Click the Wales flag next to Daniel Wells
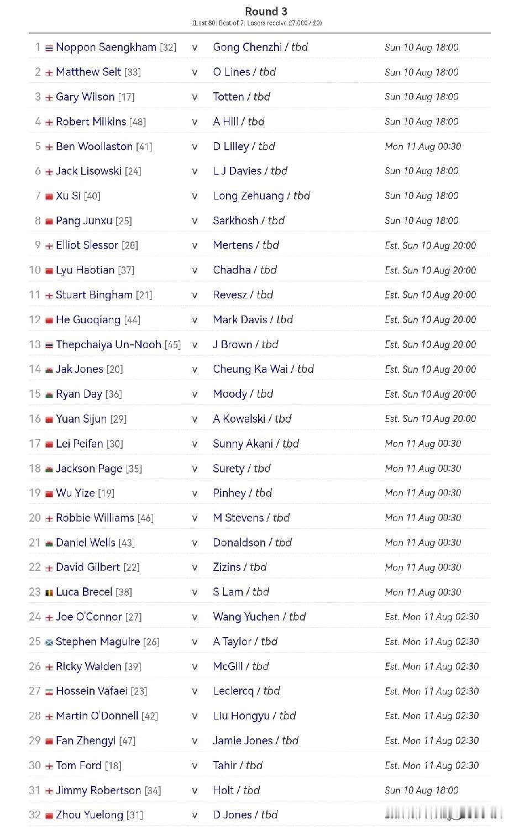Screen dimensions: 514x830 (49, 543)
